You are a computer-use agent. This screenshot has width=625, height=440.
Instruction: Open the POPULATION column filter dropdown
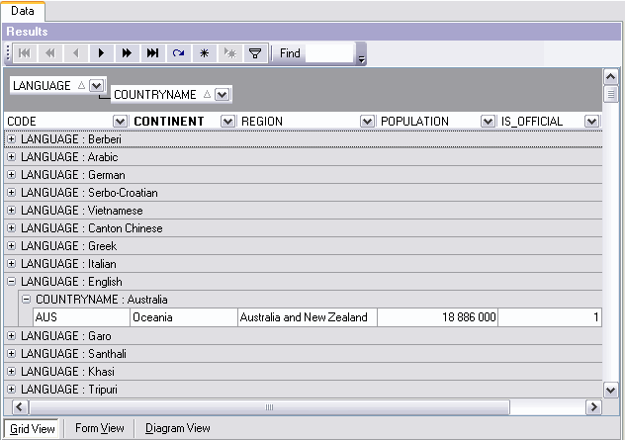(488, 122)
